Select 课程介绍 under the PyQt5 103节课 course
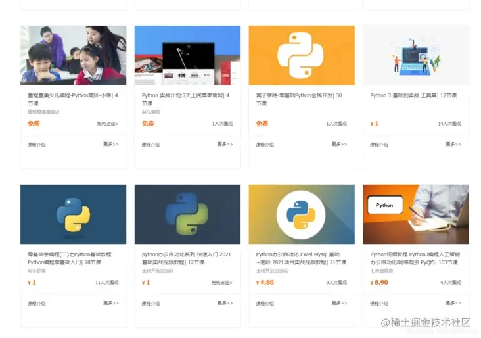 [379, 304]
